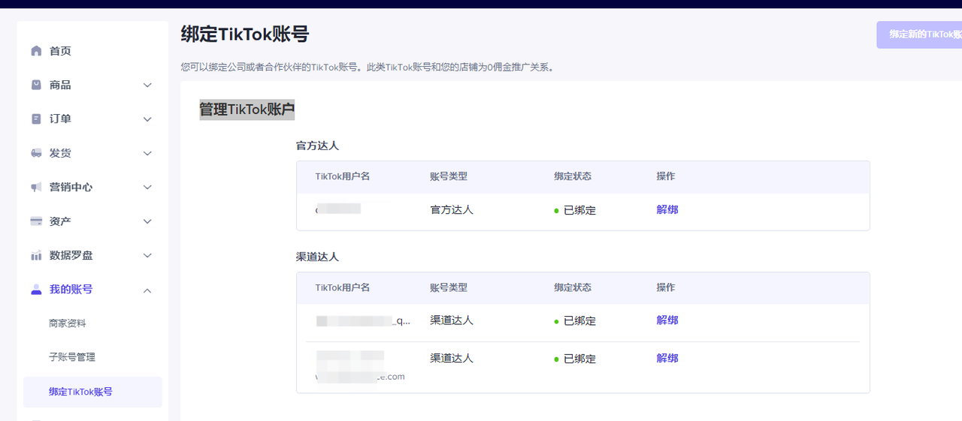This screenshot has height=421, width=962.
Task: Click the person icon beside 我的账号
Action: [36, 290]
